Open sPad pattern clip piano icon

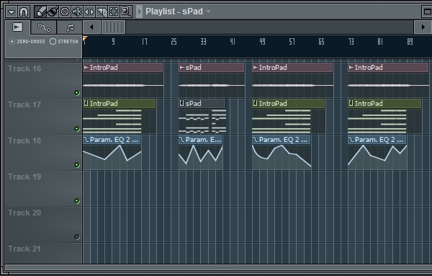pyautogui.click(x=182, y=103)
